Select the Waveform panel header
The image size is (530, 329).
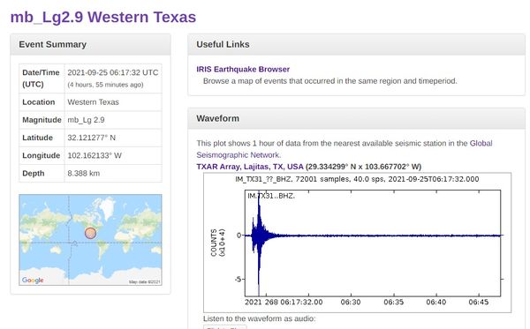click(x=356, y=118)
